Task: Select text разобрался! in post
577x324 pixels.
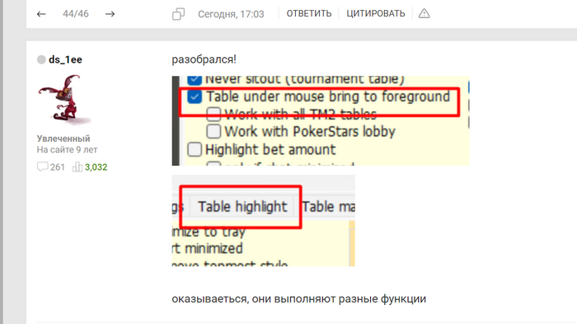Action: pyautogui.click(x=204, y=59)
